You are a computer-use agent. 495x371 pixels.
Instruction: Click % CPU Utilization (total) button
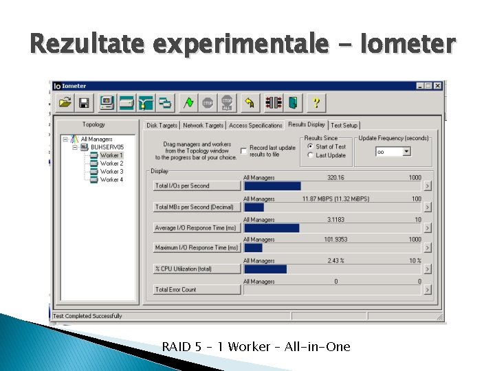197,269
